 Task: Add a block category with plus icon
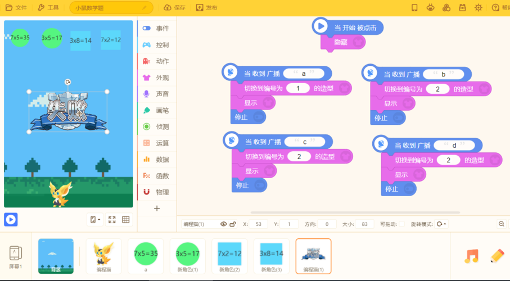tap(157, 209)
